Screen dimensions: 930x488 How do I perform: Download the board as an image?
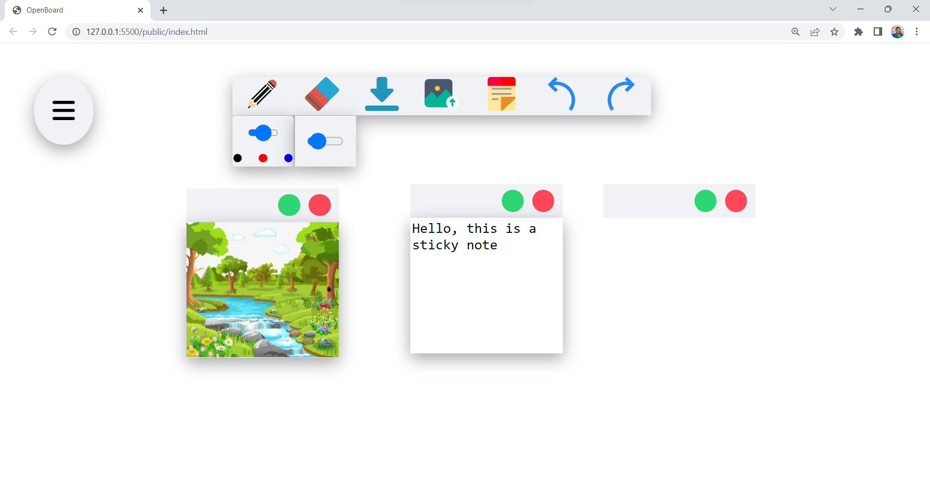(x=381, y=93)
